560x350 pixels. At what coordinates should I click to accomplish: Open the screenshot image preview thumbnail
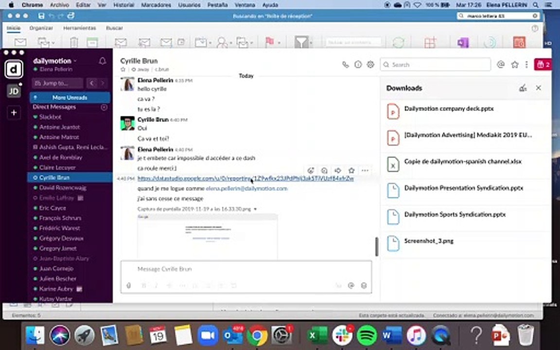pyautogui.click(x=207, y=236)
